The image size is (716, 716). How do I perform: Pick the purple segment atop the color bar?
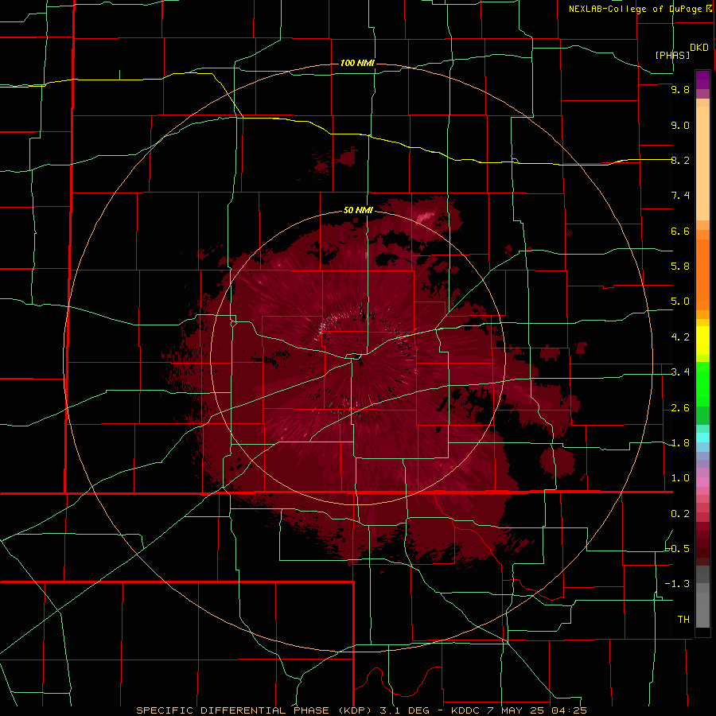[702, 80]
